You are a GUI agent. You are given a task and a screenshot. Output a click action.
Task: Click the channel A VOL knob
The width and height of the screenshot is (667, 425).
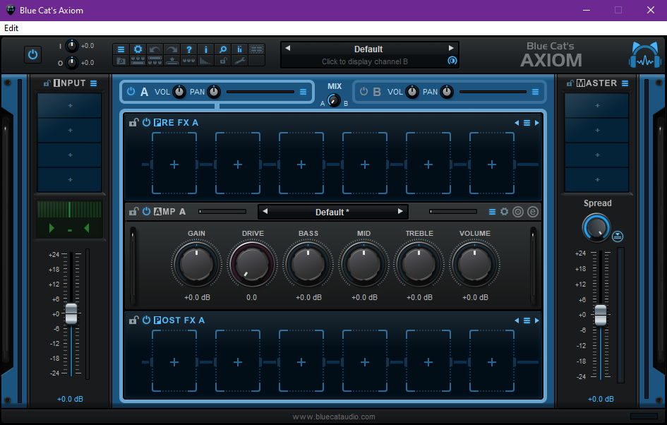click(x=179, y=92)
